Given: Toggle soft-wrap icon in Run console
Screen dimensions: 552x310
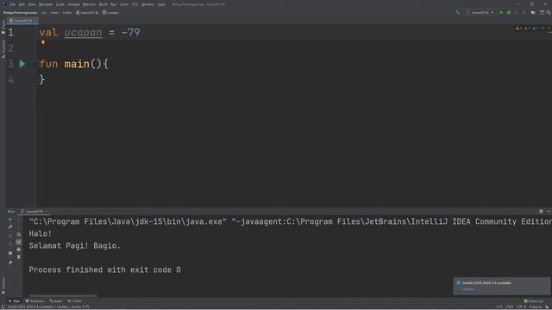Looking at the screenshot, I should click(x=19, y=234).
